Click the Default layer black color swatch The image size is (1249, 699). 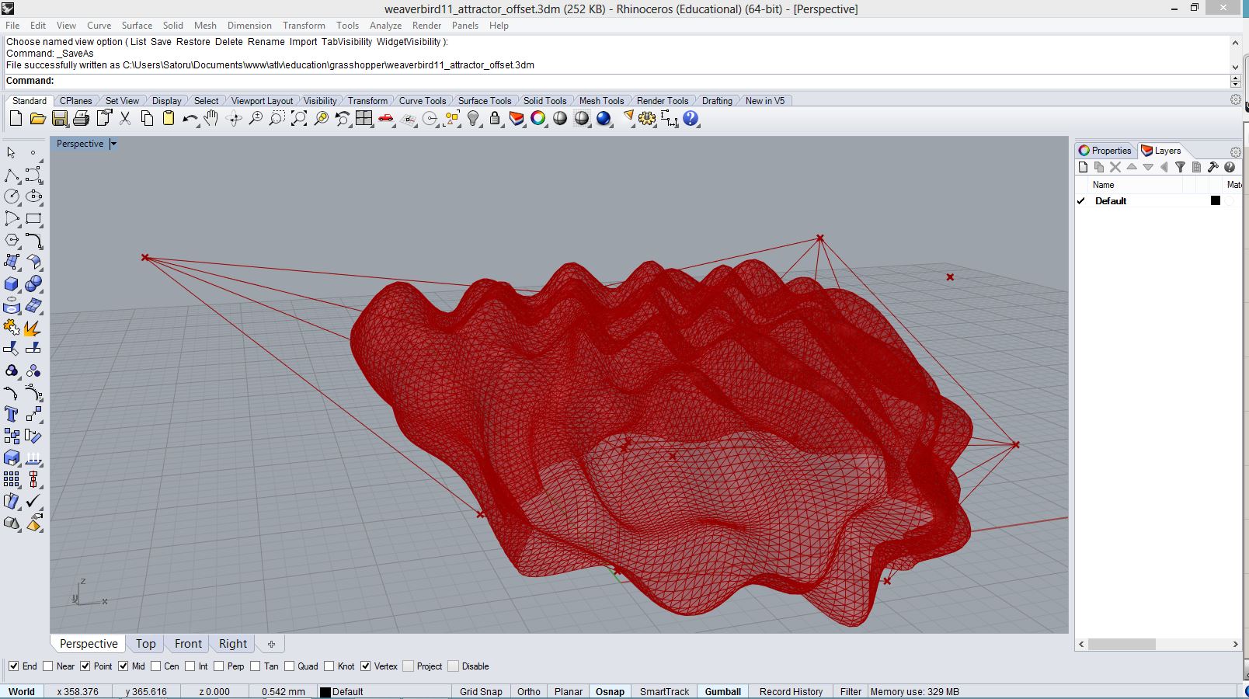click(1216, 201)
